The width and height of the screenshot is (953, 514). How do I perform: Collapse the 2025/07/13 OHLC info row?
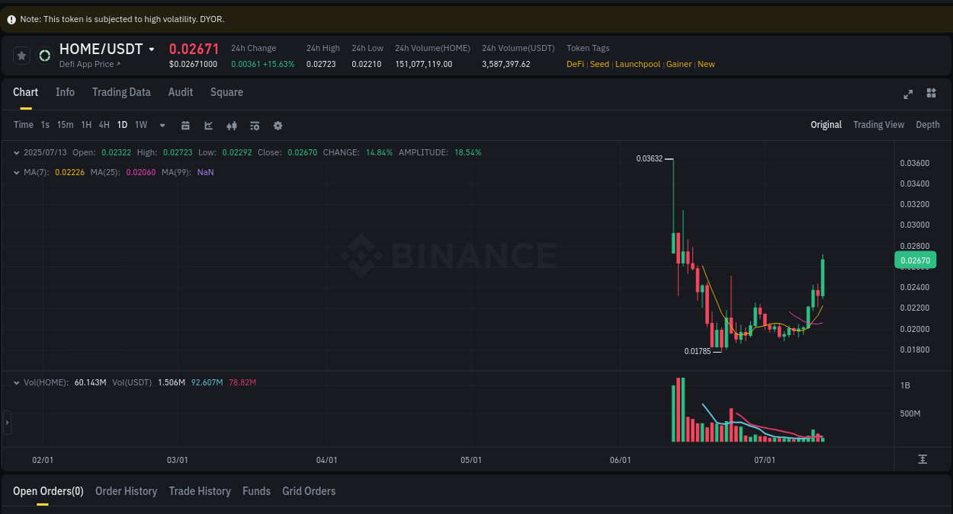click(17, 152)
